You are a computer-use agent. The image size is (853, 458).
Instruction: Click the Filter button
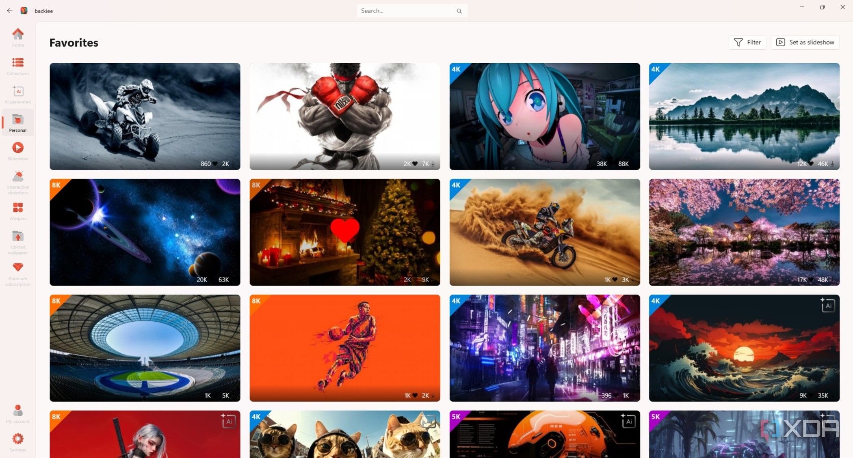click(x=747, y=42)
